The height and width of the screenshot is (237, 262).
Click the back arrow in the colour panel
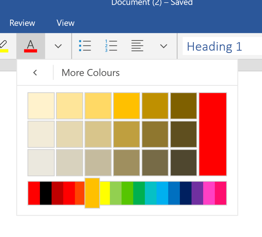coord(35,73)
